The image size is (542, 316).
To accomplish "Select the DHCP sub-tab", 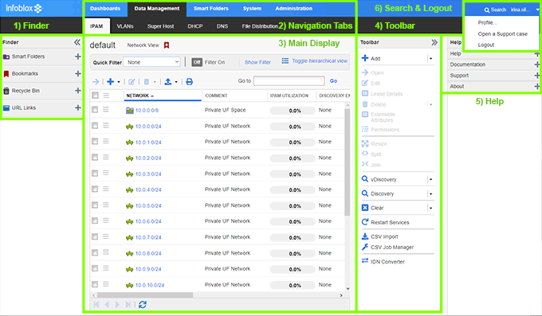I will click(195, 26).
